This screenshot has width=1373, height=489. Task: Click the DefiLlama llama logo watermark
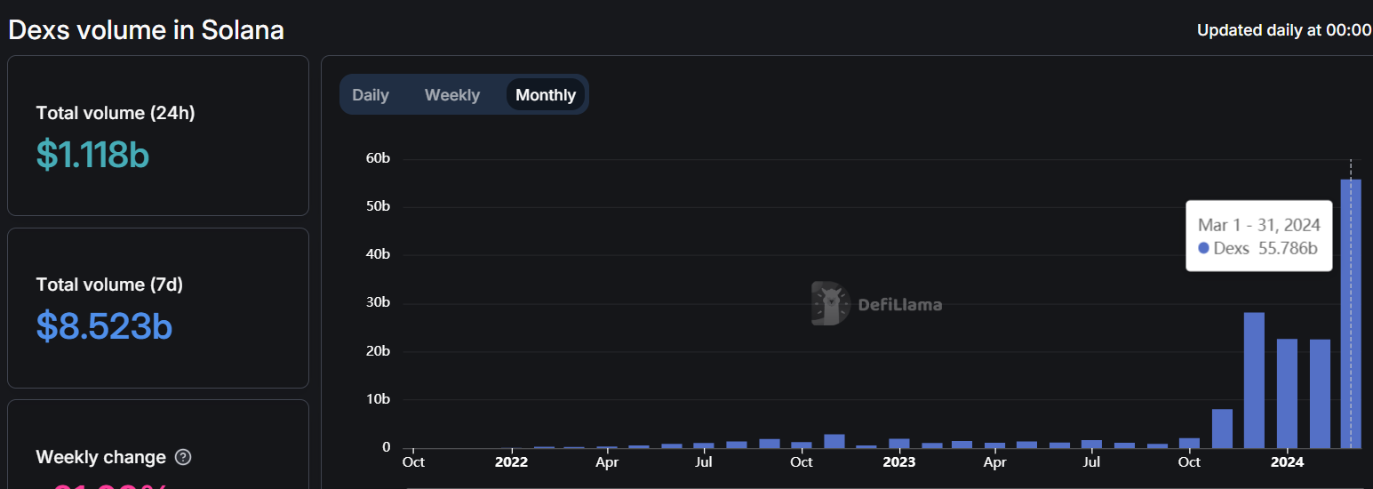(x=830, y=304)
